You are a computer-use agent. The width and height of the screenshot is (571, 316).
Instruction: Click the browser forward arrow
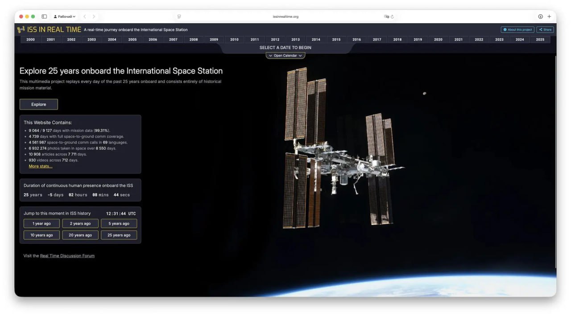coord(94,16)
